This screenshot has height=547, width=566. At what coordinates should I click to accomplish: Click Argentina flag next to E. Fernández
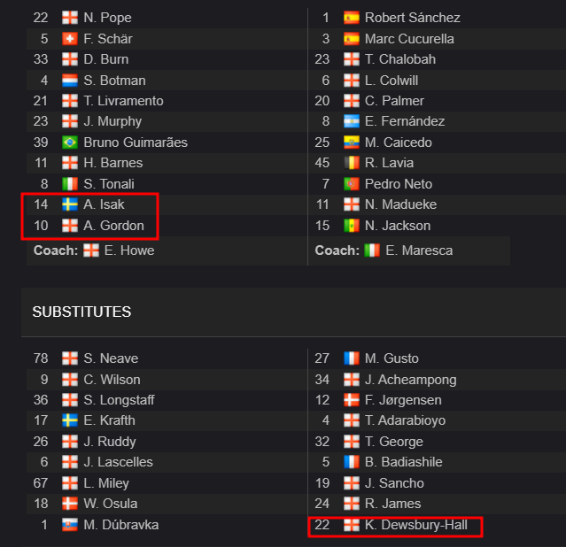coord(352,121)
